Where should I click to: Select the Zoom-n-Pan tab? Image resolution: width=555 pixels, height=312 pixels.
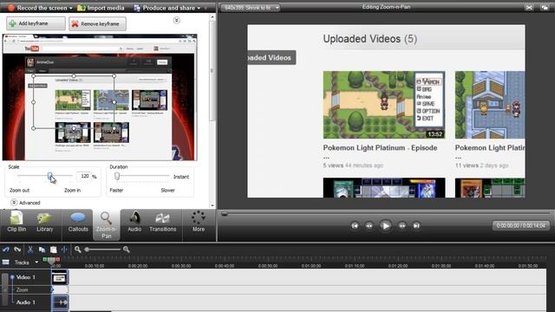[106, 225]
